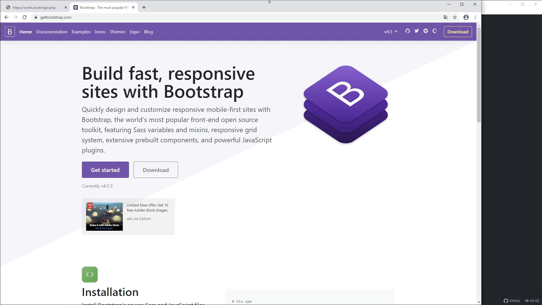
Task: Click the translate page icon in address bar
Action: (x=446, y=17)
